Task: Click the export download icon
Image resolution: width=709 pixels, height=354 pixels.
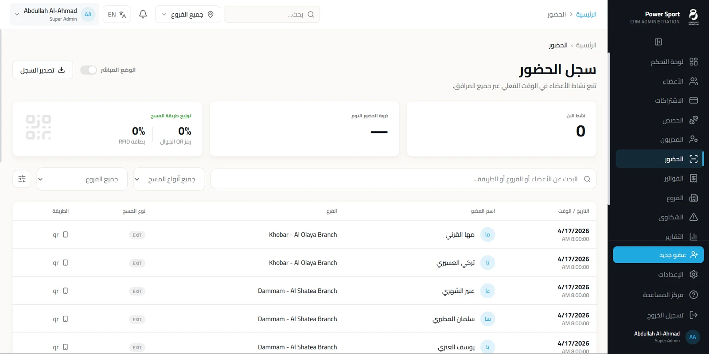Action: (x=62, y=70)
